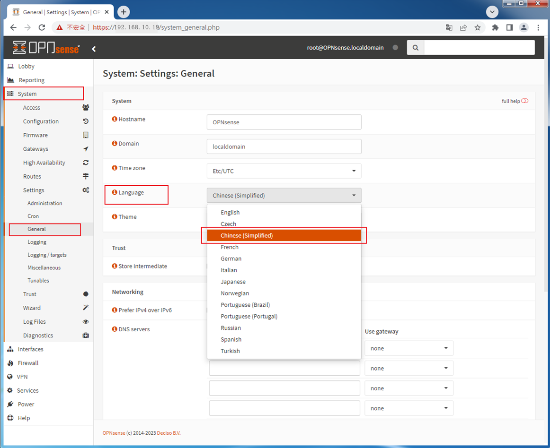
Task: Select Japanese in the language list
Action: 284,282
